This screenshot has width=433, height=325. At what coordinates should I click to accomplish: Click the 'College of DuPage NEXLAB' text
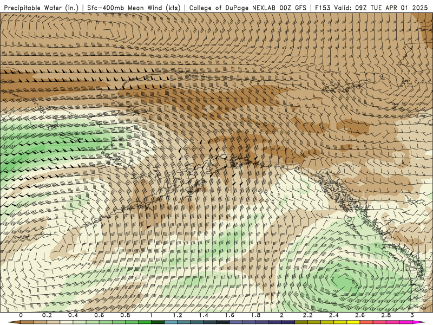click(232, 8)
